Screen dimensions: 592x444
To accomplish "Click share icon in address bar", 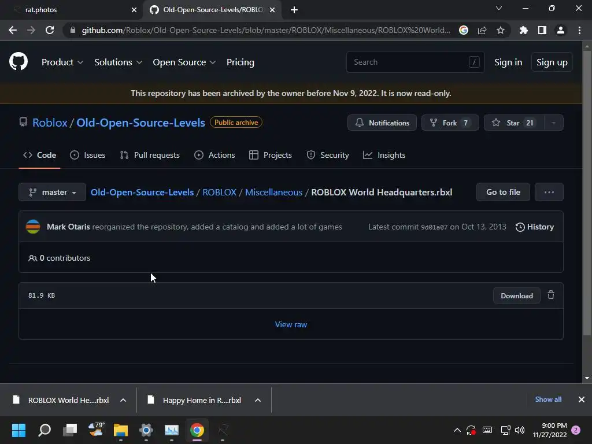I will (482, 30).
